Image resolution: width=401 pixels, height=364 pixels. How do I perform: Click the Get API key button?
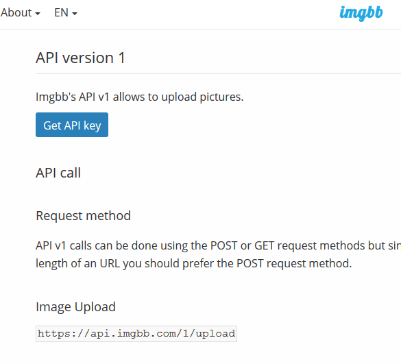(72, 125)
